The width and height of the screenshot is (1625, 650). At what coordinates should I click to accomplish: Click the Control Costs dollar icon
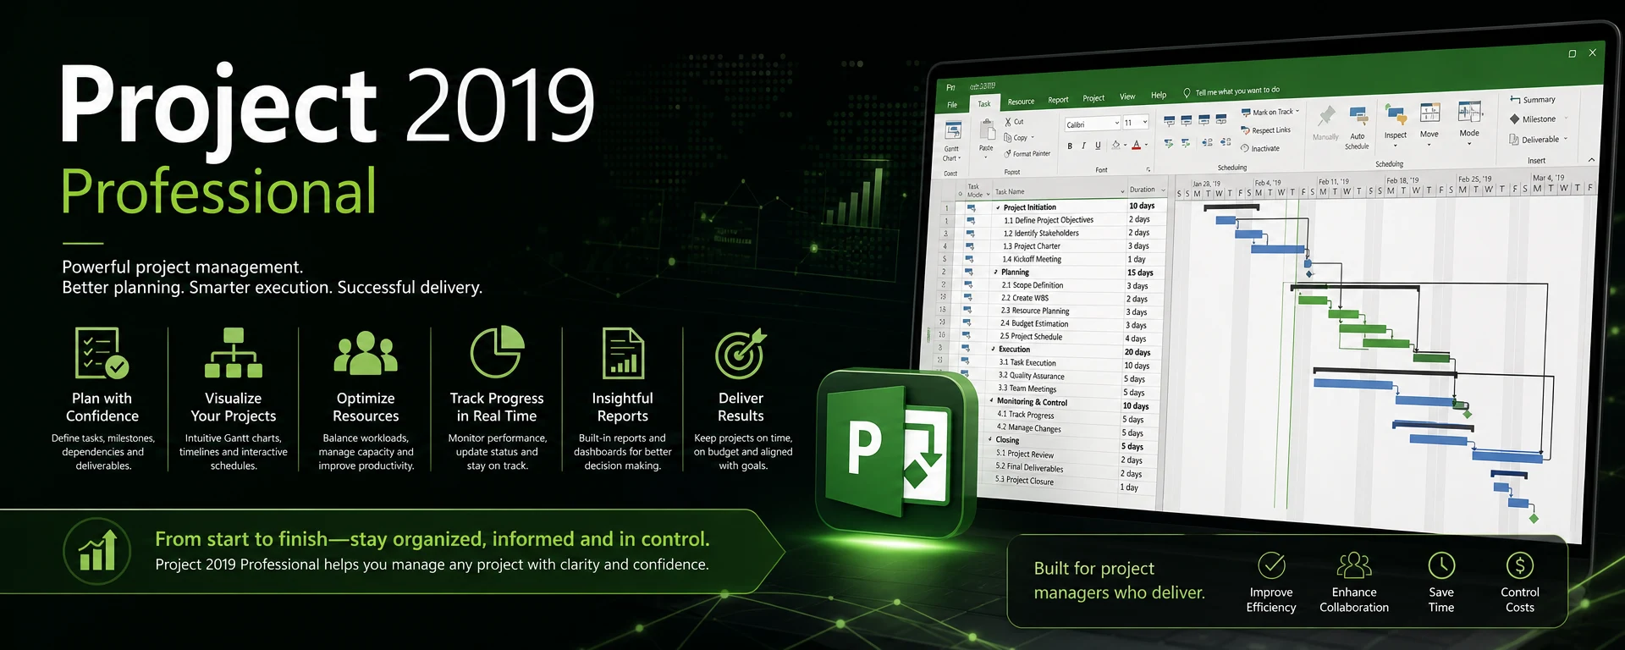pos(1520,565)
